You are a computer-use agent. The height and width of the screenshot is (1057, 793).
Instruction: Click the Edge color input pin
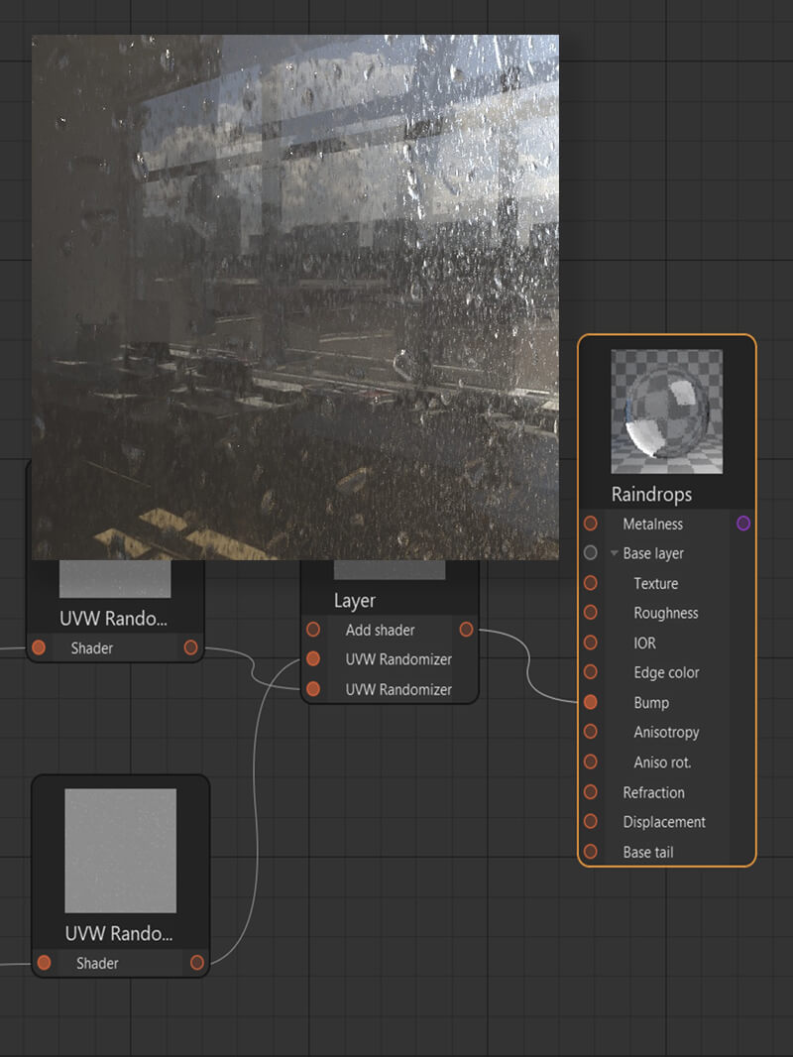pos(591,672)
